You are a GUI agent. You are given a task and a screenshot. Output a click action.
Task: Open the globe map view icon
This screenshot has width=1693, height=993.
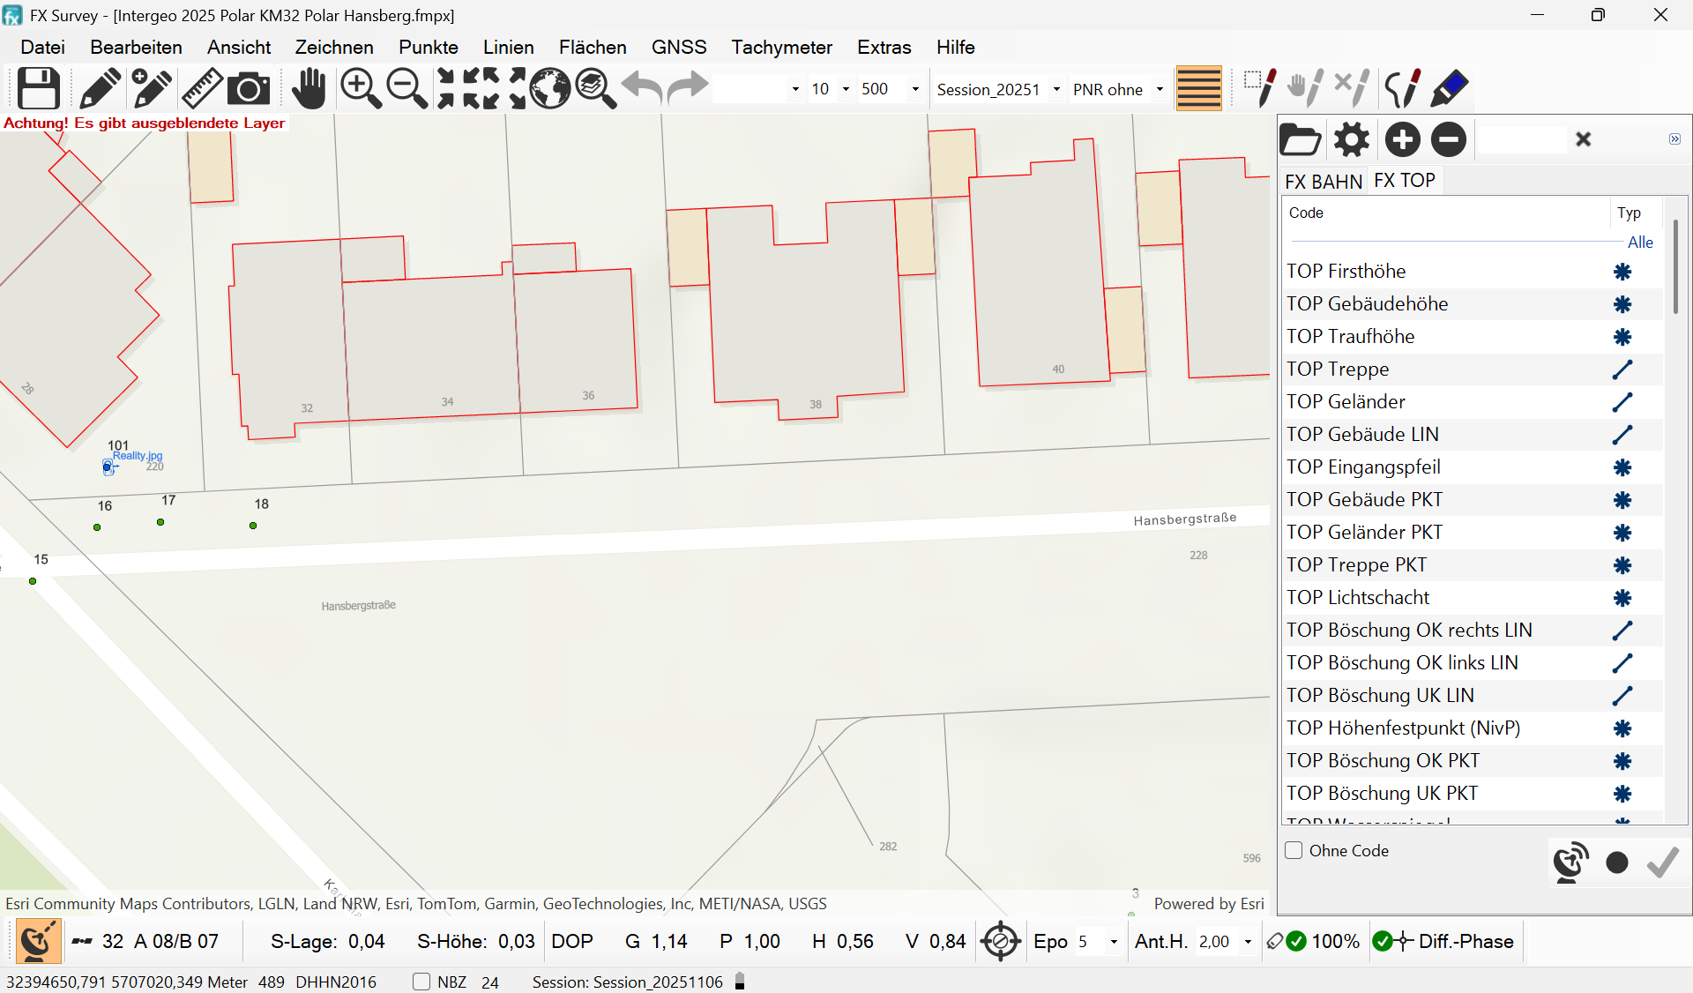point(549,88)
